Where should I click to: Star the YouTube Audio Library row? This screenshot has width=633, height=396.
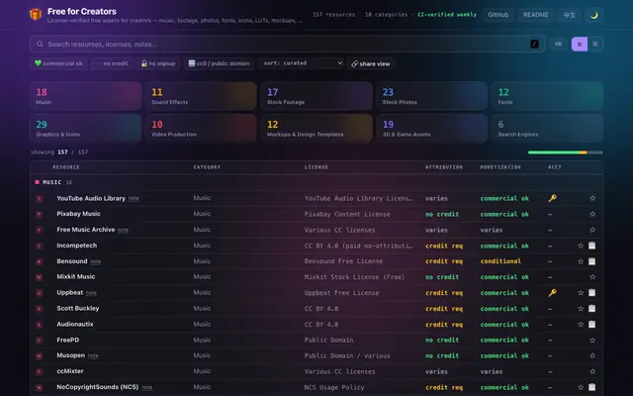592,198
